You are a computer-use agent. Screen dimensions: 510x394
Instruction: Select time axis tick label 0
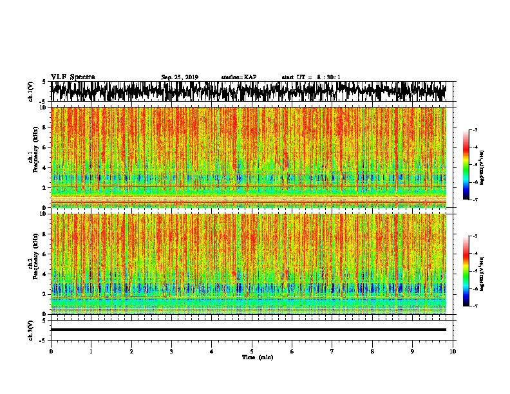tap(51, 352)
